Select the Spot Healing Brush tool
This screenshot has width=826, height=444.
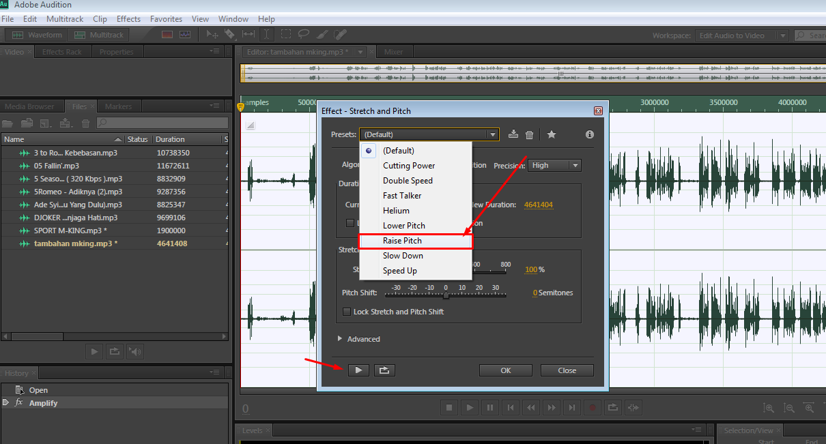(341, 34)
